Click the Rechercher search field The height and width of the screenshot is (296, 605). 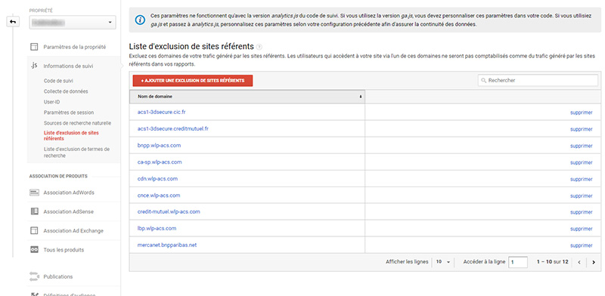coord(538,80)
